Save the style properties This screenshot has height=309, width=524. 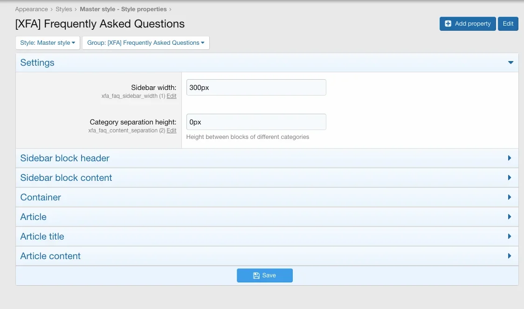coord(264,275)
